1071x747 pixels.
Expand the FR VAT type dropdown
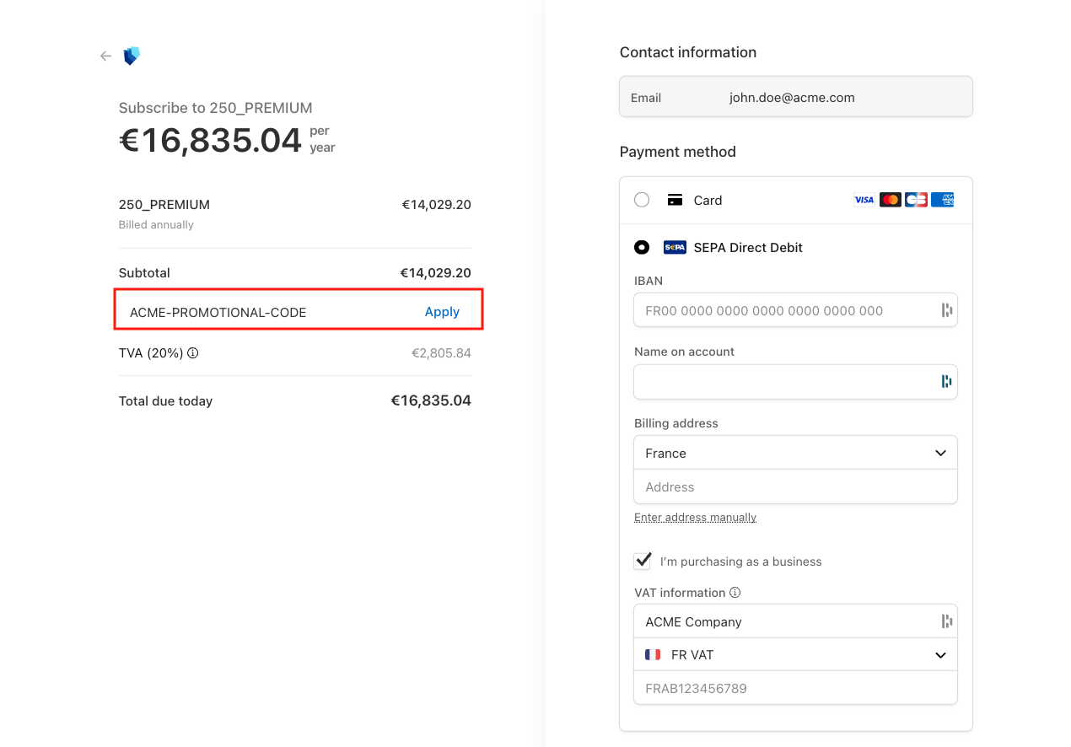tap(795, 654)
